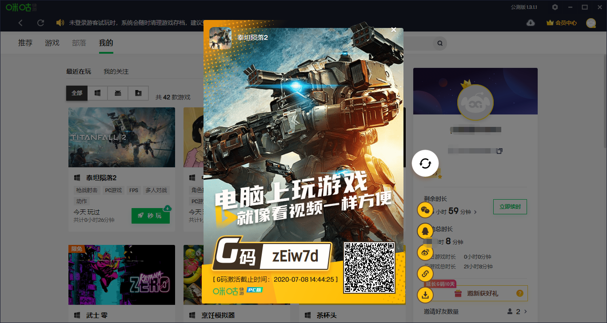607x323 pixels.
Task: Click the 多人对战 tag
Action: pos(156,190)
